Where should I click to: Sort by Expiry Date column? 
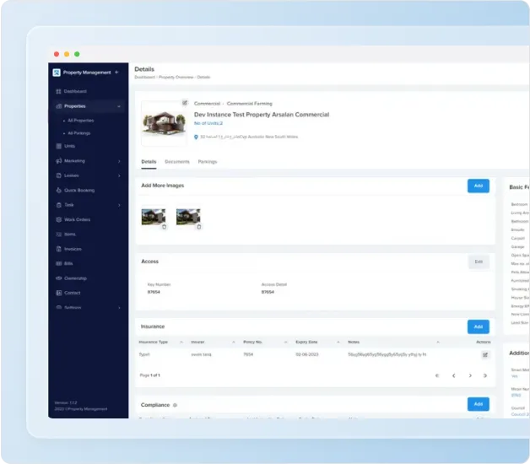coord(338,343)
